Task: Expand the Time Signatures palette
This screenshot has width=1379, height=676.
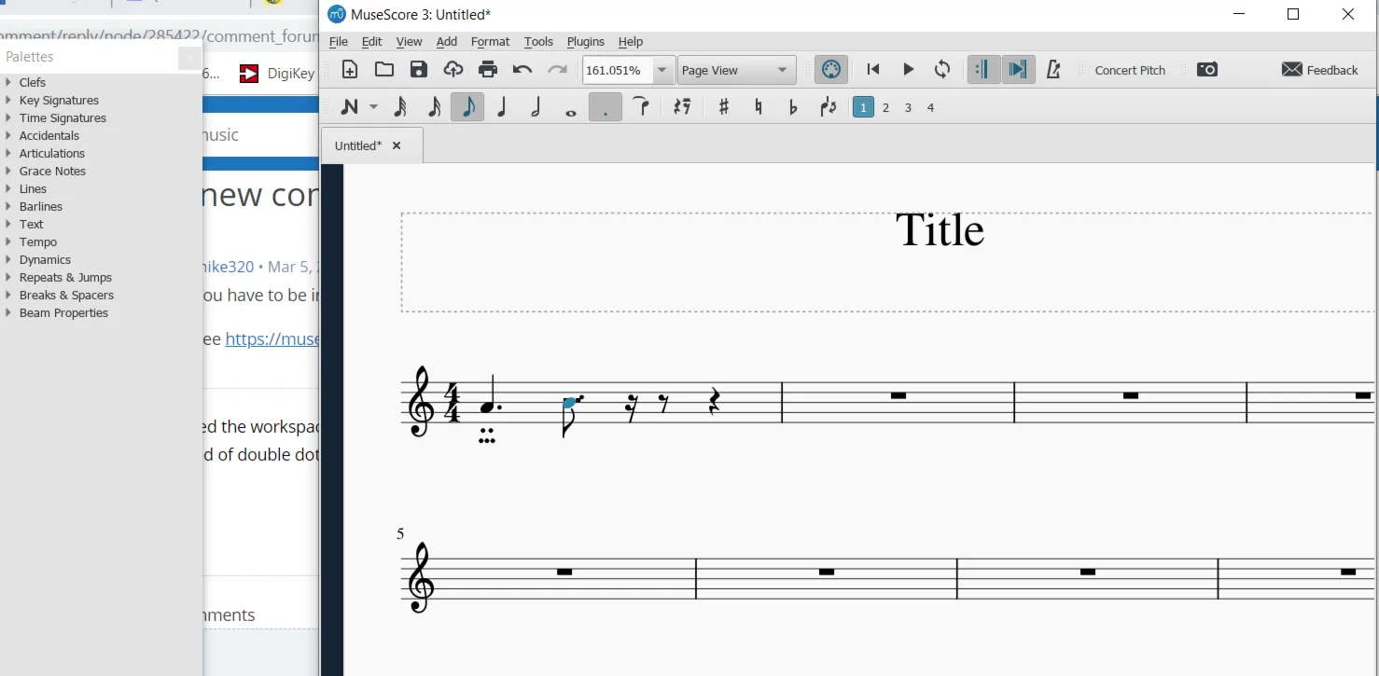Action: click(x=63, y=117)
